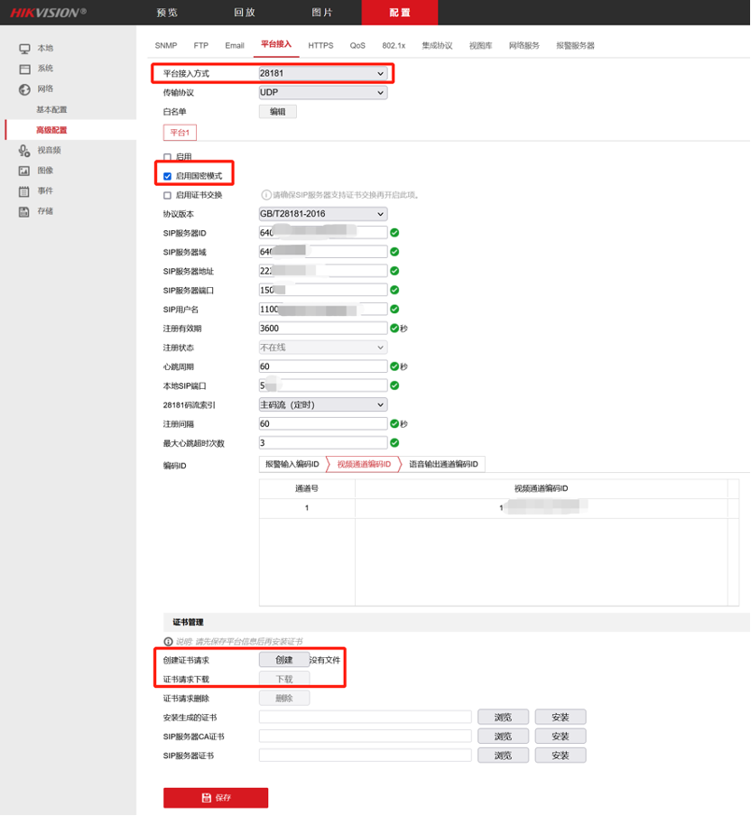Open the 回放 top menu
Viewport: 751px width, 816px height.
(x=245, y=13)
